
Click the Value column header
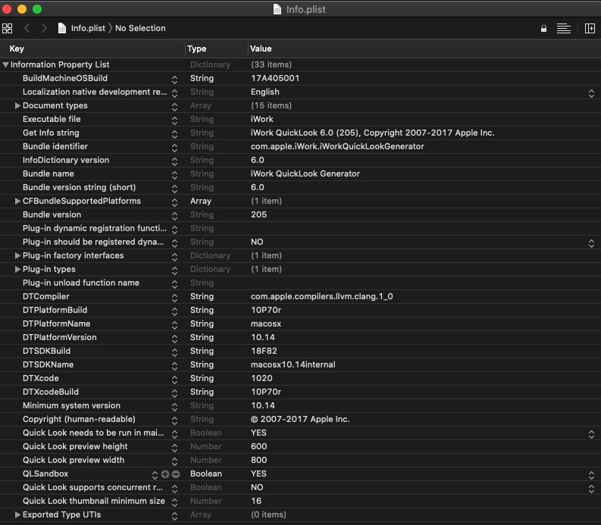261,48
